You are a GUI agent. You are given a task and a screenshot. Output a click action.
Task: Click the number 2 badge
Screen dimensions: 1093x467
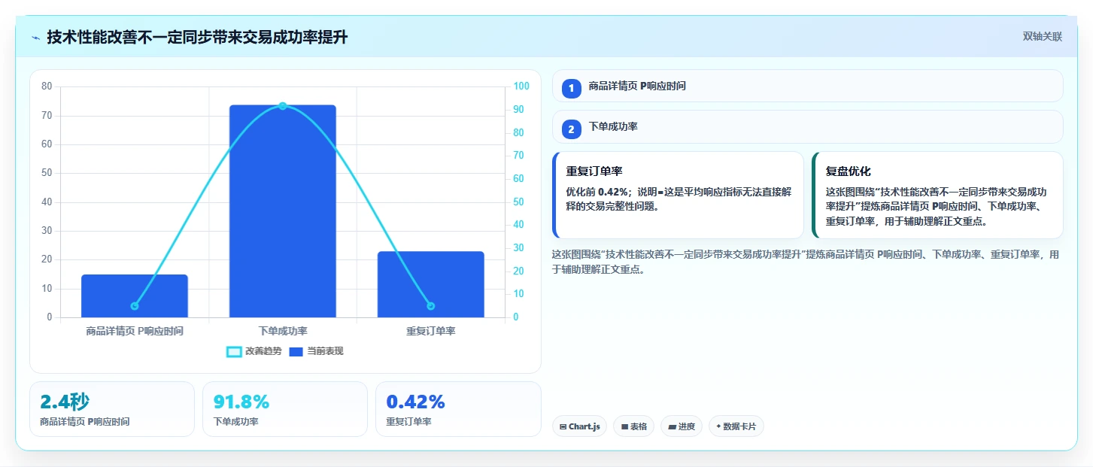[571, 129]
